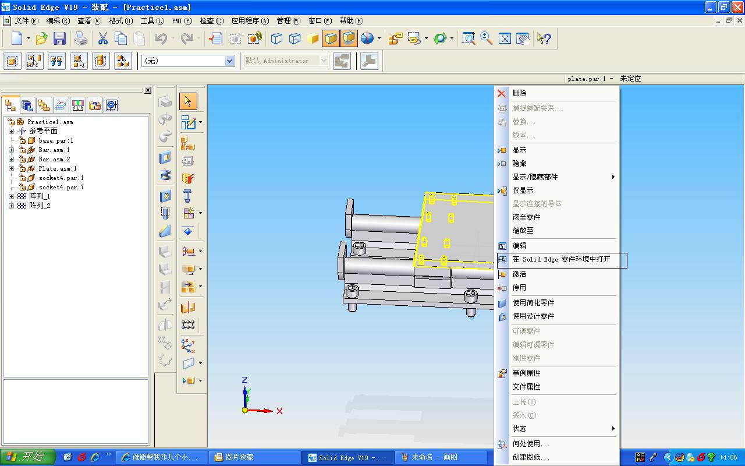Toggle the drop shadow shaded display button
Screen dimensions: 745x466
point(349,38)
